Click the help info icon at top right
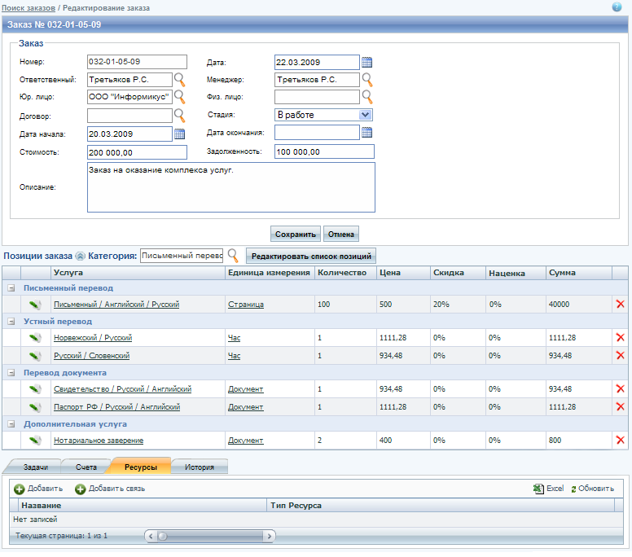This screenshot has width=632, height=557. click(x=617, y=7)
